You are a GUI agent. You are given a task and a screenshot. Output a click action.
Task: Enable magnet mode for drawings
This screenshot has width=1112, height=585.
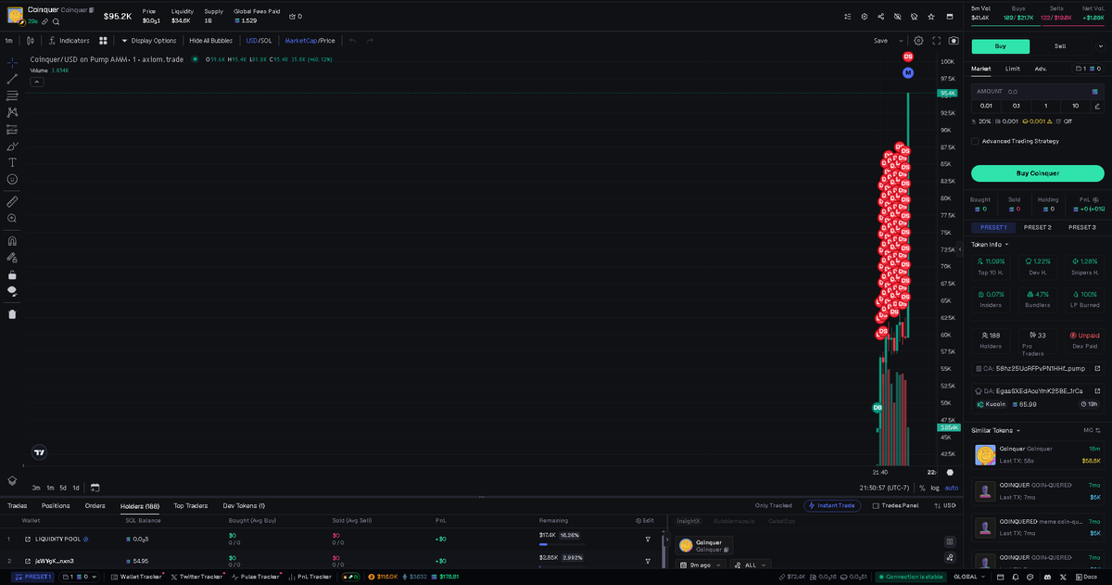click(x=12, y=240)
